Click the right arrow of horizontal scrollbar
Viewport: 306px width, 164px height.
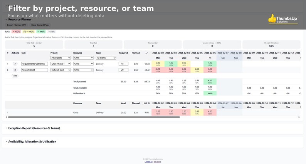click(x=299, y=117)
